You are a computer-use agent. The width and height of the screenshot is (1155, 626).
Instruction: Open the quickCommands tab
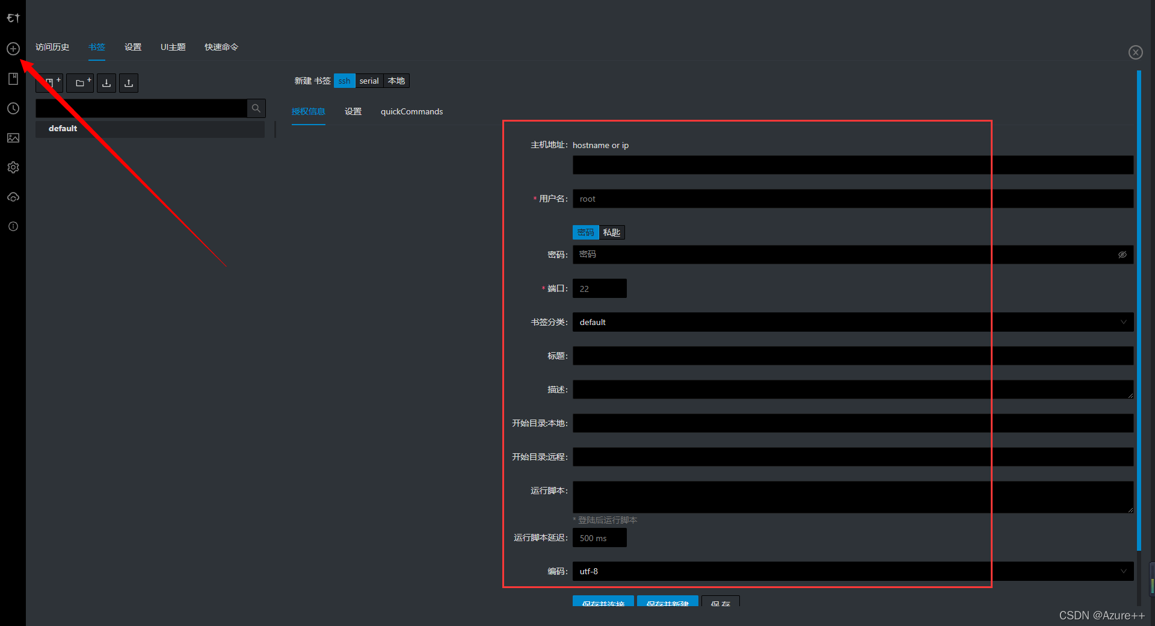411,111
